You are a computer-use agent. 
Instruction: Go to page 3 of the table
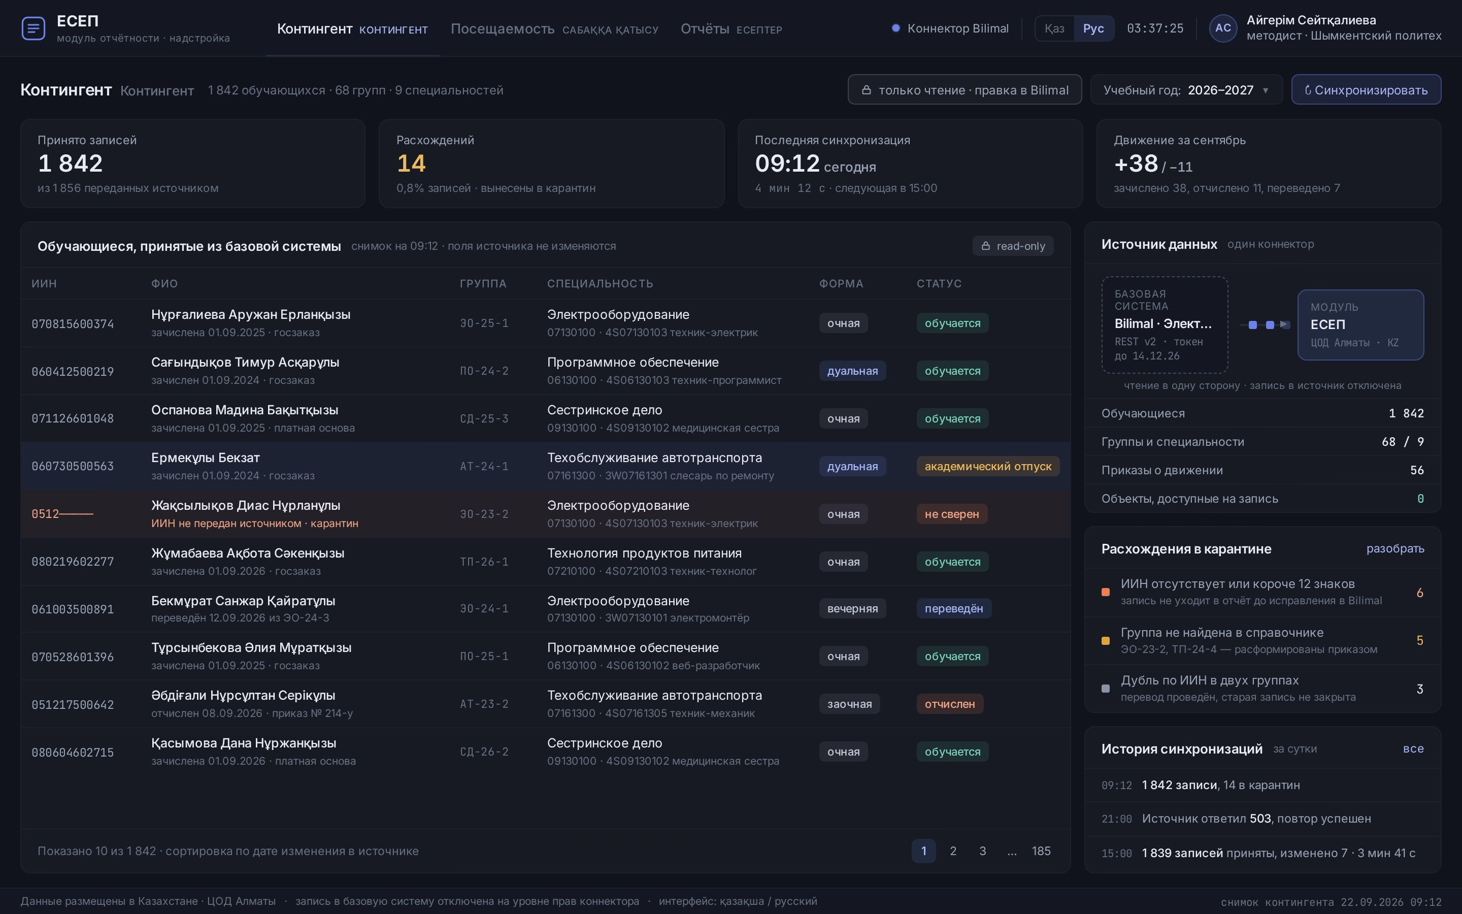click(982, 851)
